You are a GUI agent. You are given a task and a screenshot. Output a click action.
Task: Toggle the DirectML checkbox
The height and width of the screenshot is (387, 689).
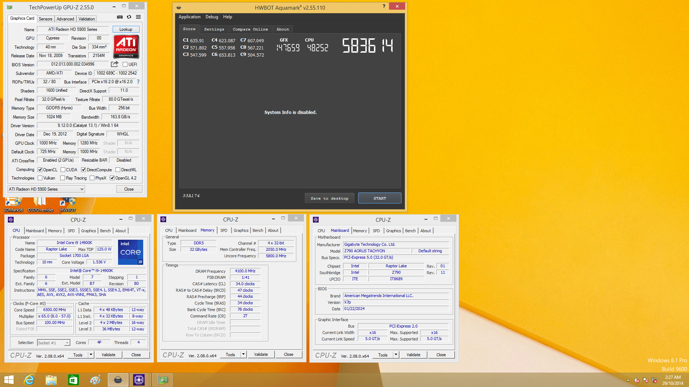(x=118, y=170)
